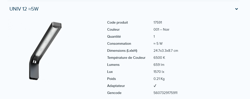Click the Poids value 0.21 Kg
This screenshot has width=250, height=99.
159,79
